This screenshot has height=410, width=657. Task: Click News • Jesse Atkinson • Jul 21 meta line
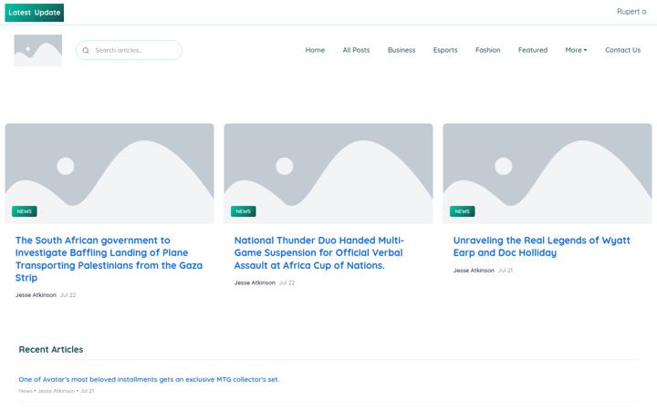57,391
